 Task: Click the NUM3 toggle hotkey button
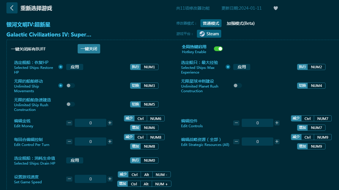144,86
